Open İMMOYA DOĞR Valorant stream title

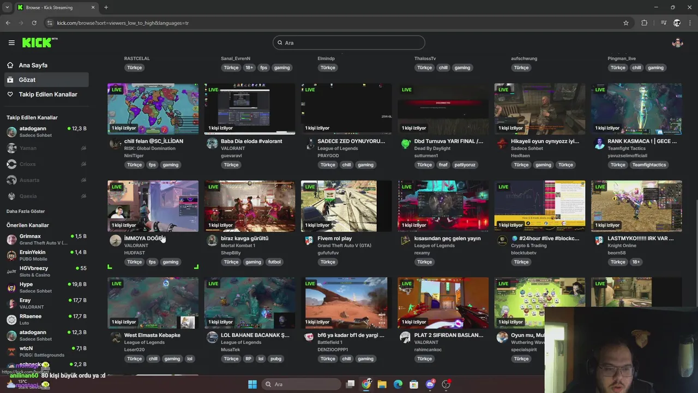pyautogui.click(x=144, y=238)
